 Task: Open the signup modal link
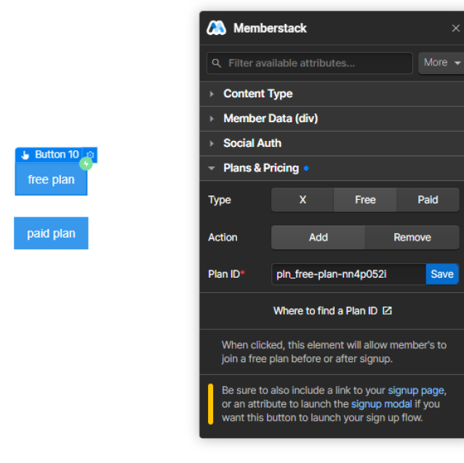[x=381, y=404]
